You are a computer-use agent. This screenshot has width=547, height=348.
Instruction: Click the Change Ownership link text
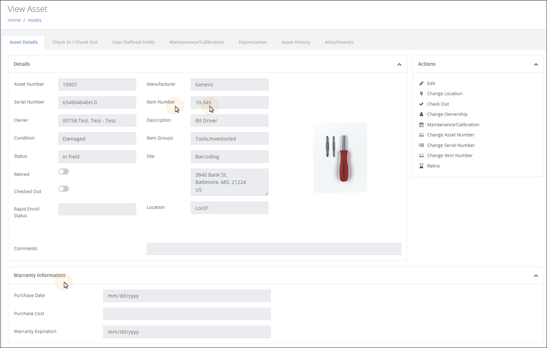pyautogui.click(x=447, y=114)
